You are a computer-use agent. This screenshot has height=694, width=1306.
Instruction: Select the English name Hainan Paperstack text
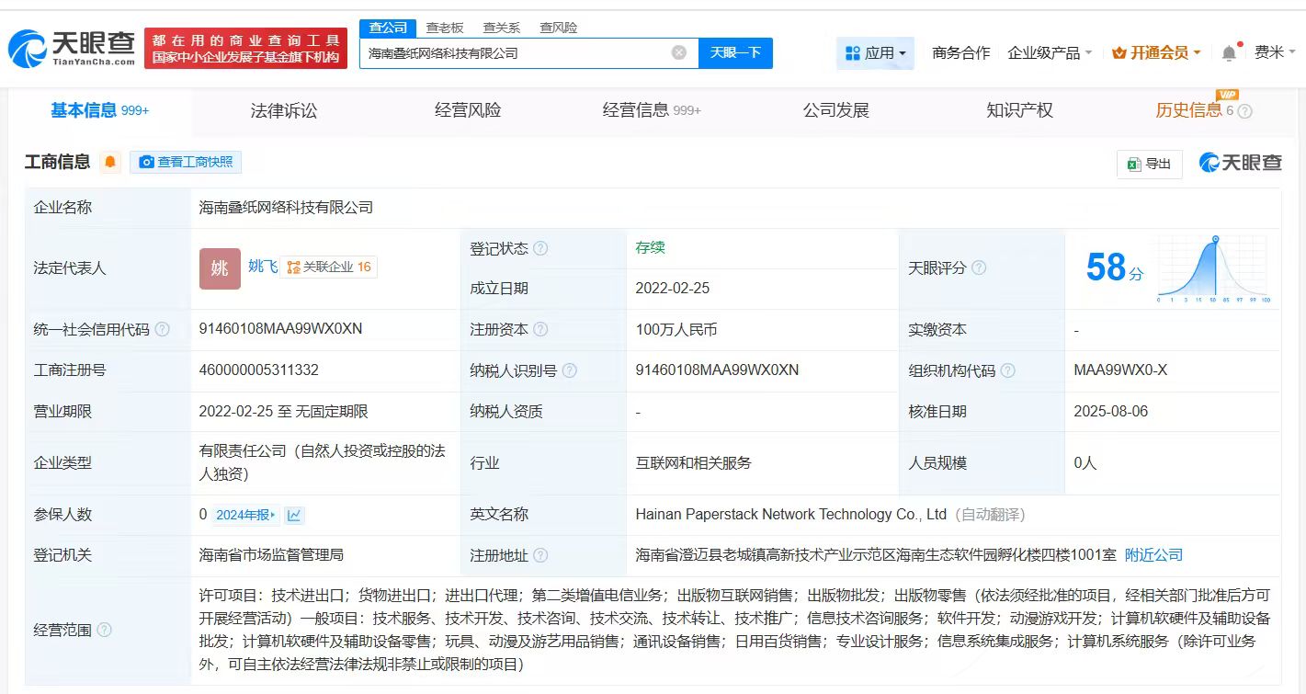pyautogui.click(x=791, y=515)
